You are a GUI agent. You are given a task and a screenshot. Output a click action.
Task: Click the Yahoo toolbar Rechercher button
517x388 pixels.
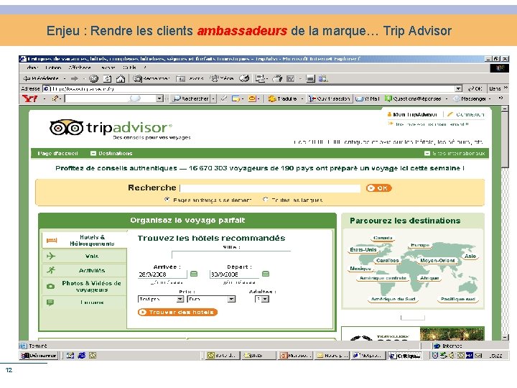click(191, 98)
